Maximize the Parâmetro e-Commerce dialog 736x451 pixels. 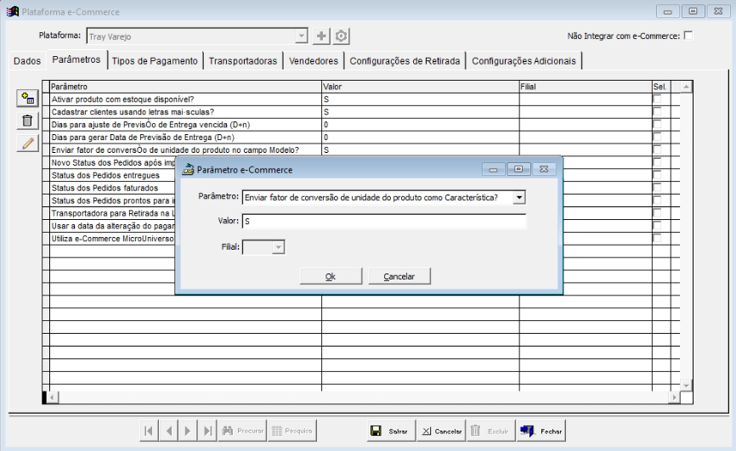coord(518,169)
